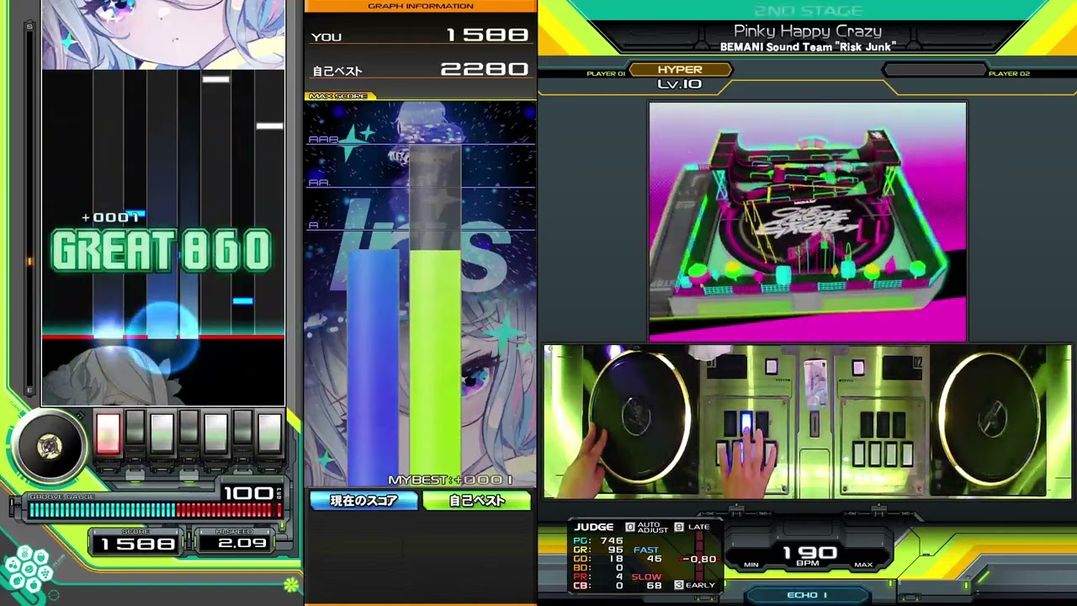
Task: Select the green 自己ベスト button
Action: (476, 501)
